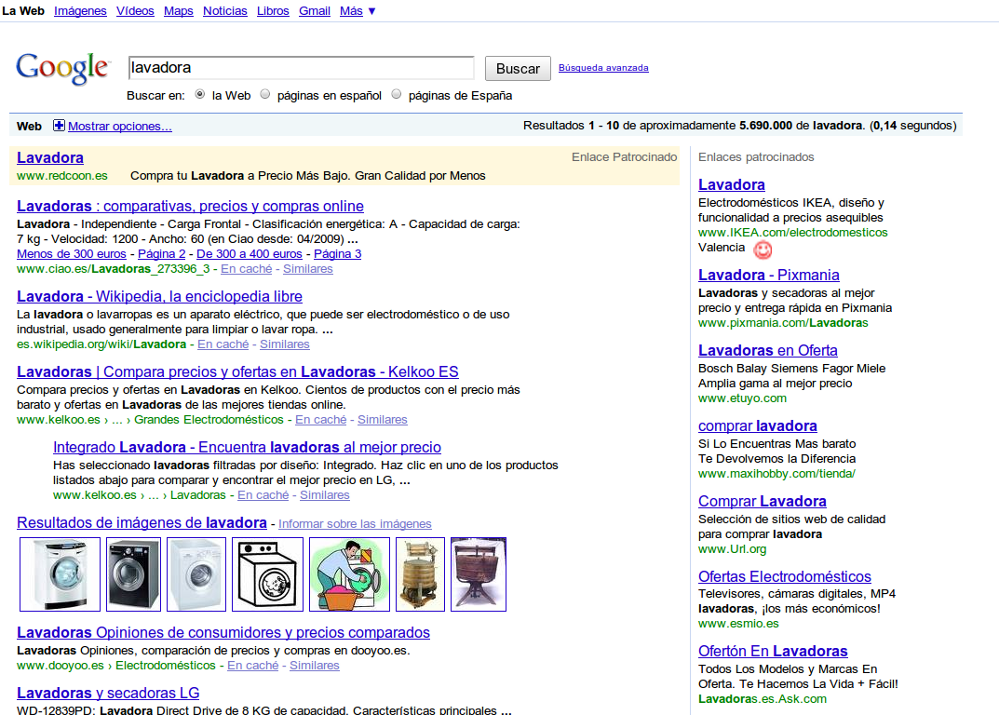
Task: Expand Mostrar opciones panel
Action: pyautogui.click(x=119, y=127)
